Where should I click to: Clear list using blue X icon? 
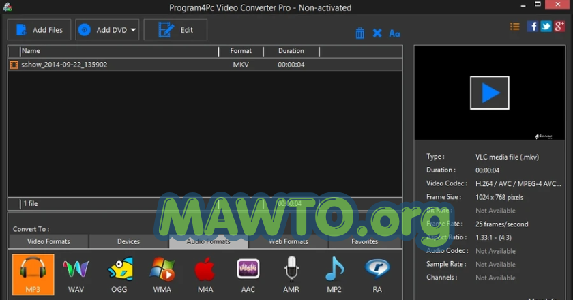coord(377,33)
